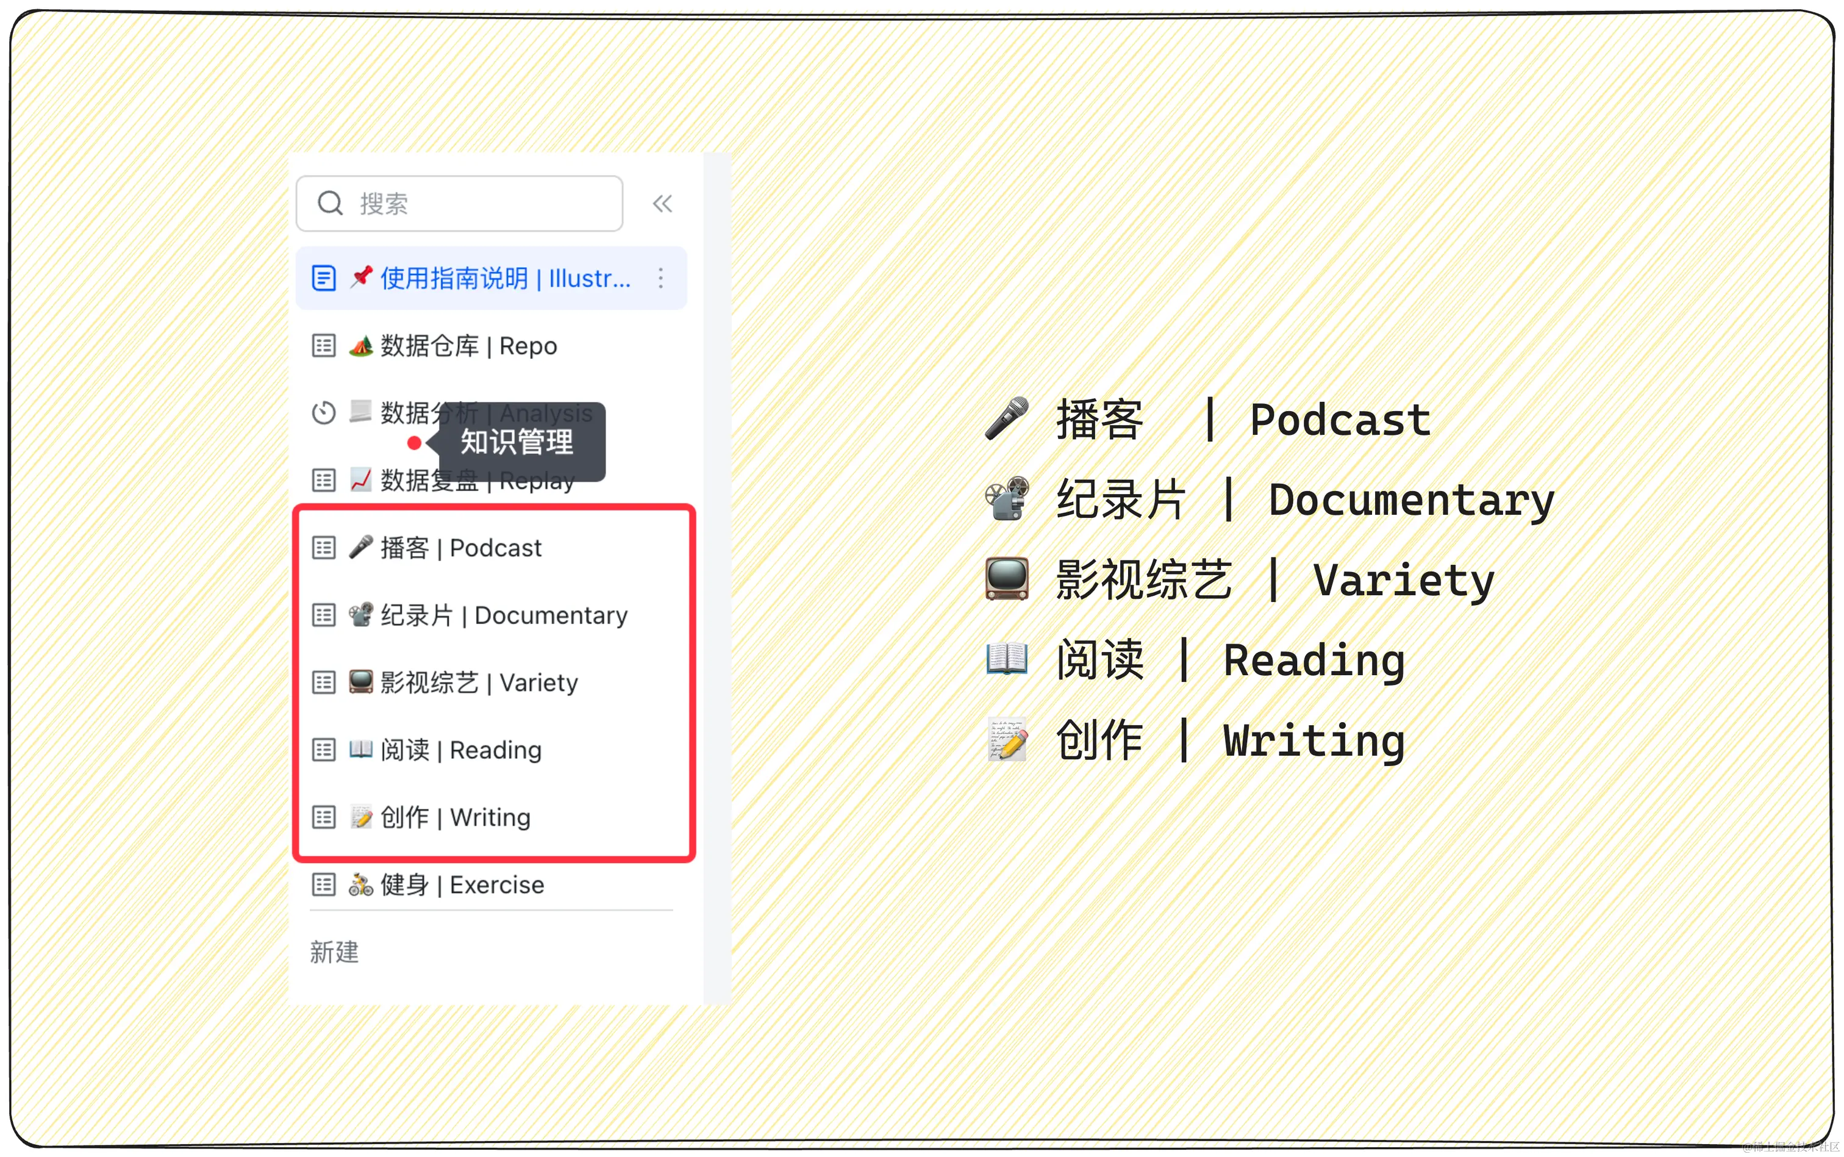Open the 数据仓库 | Repo table
Viewport: 1844px width, 1157px height.
pyautogui.click(x=468, y=346)
